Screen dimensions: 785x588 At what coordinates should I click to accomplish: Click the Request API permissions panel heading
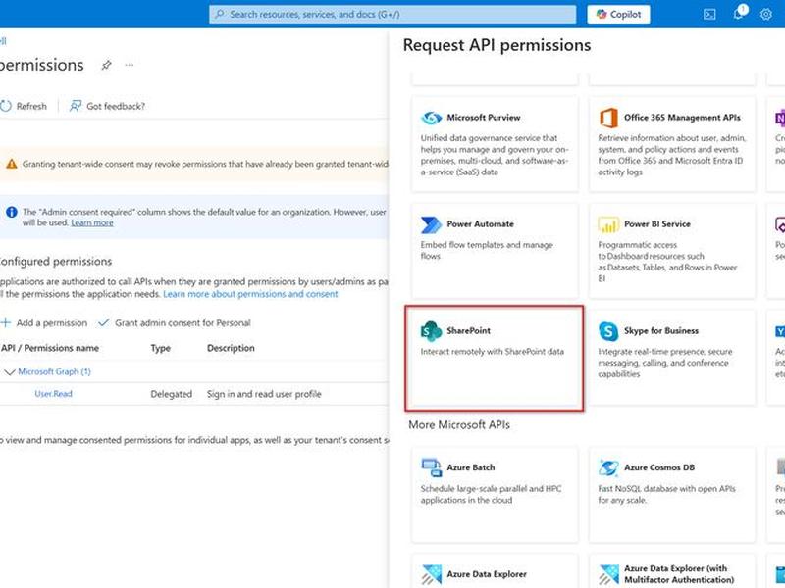pos(497,45)
